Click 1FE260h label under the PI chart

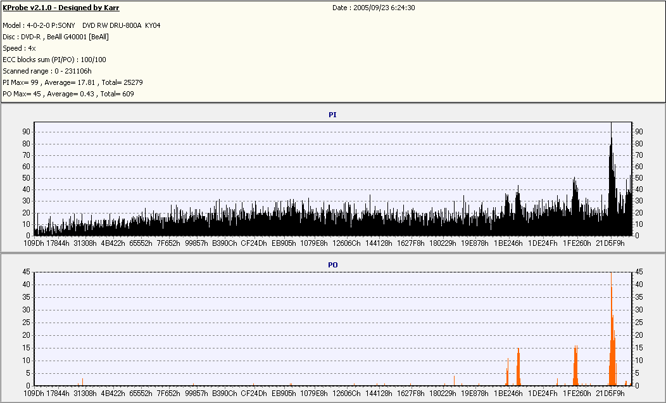pyautogui.click(x=577, y=243)
